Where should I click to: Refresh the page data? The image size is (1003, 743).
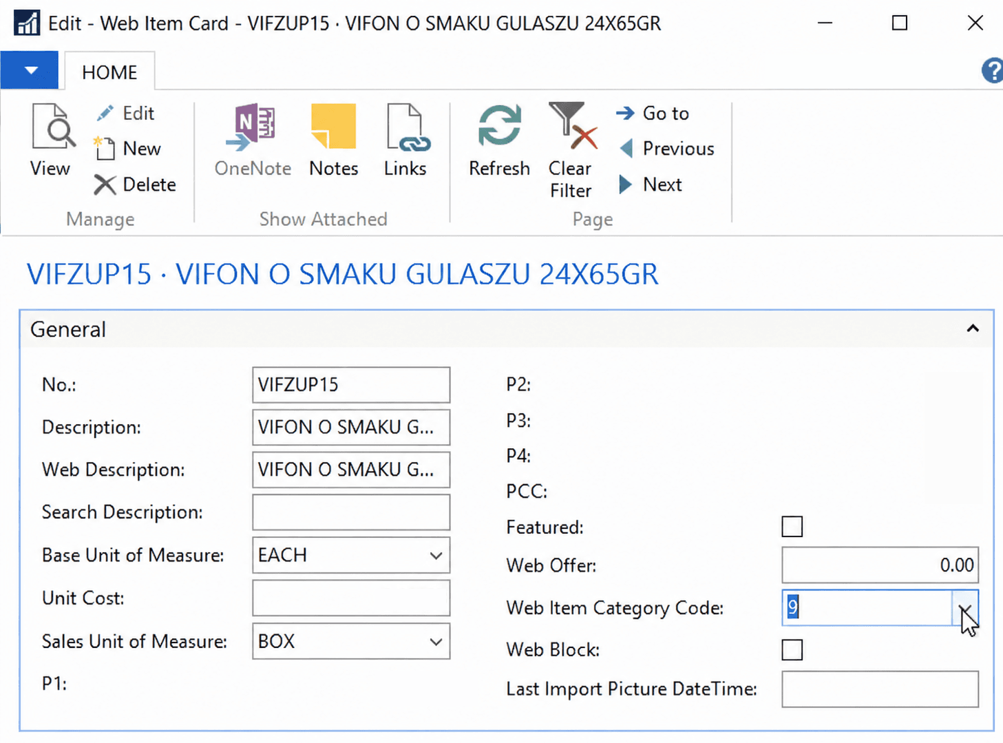[499, 140]
